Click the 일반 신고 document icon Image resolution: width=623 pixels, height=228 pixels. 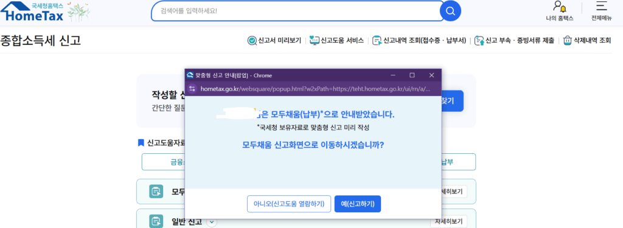point(156,221)
